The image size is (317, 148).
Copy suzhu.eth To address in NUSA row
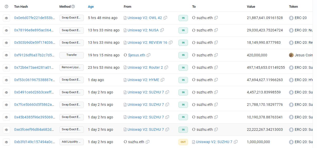[216, 30]
